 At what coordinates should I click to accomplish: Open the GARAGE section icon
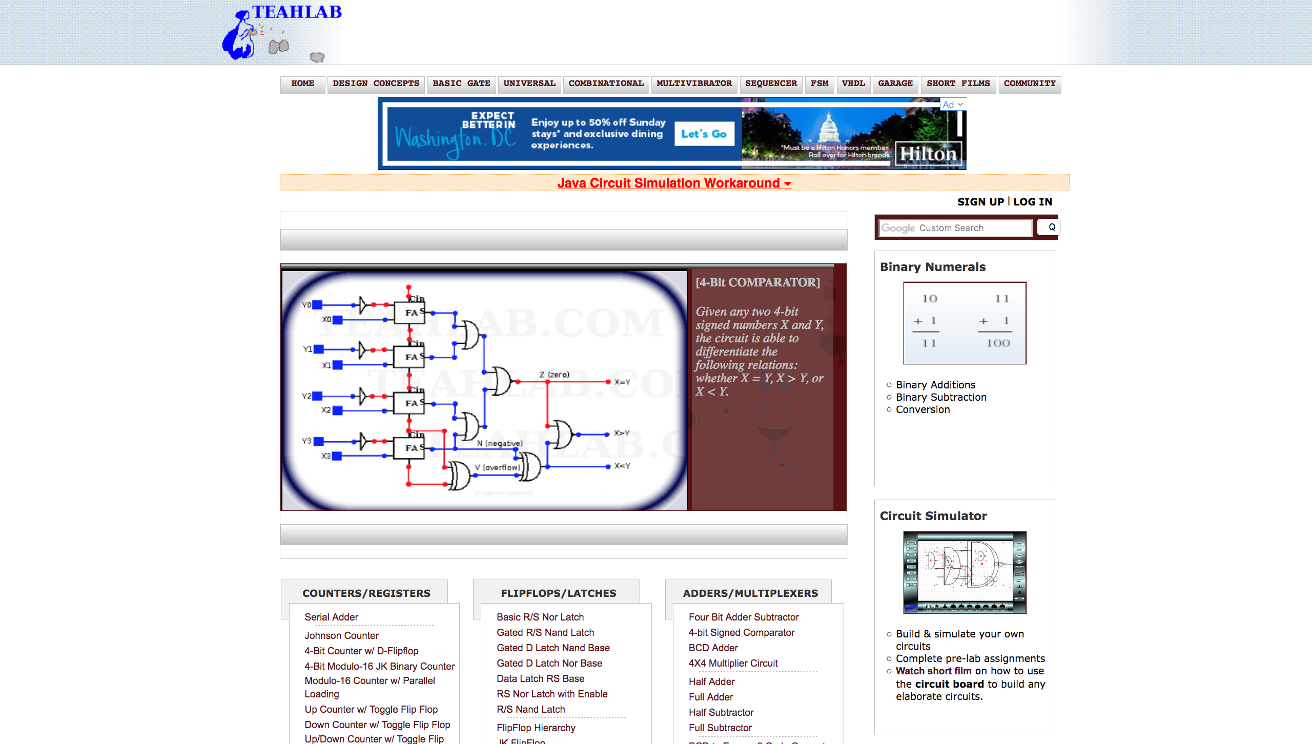coord(896,83)
